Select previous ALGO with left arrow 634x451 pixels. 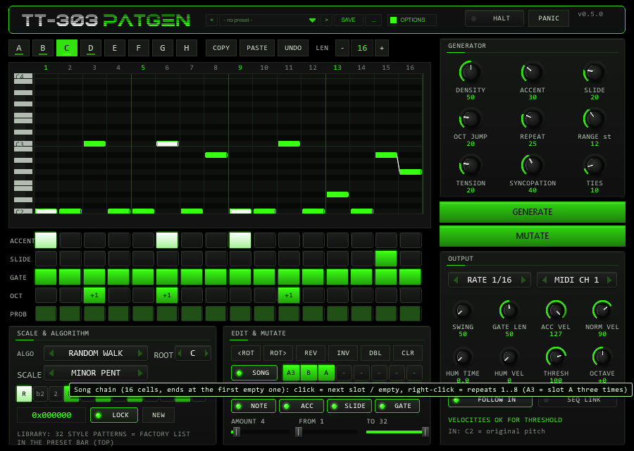click(51, 353)
